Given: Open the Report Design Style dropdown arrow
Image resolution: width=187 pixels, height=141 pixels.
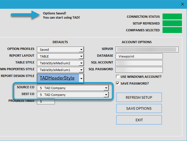Looking at the screenshot, I should click(x=81, y=78).
